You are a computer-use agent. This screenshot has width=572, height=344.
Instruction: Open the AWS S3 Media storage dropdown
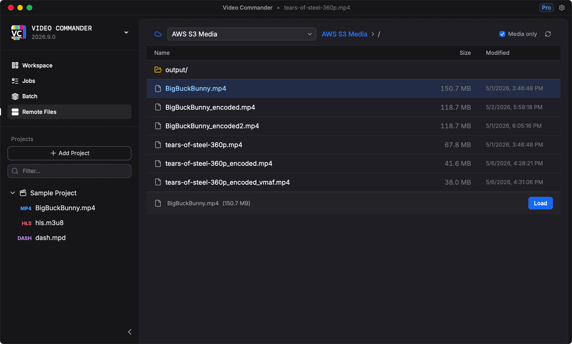click(x=242, y=34)
